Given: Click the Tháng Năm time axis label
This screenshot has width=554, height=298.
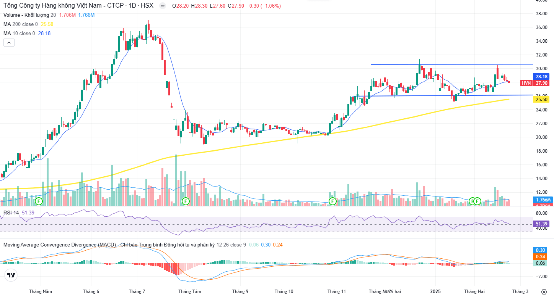Looking at the screenshot, I should tap(41, 292).
